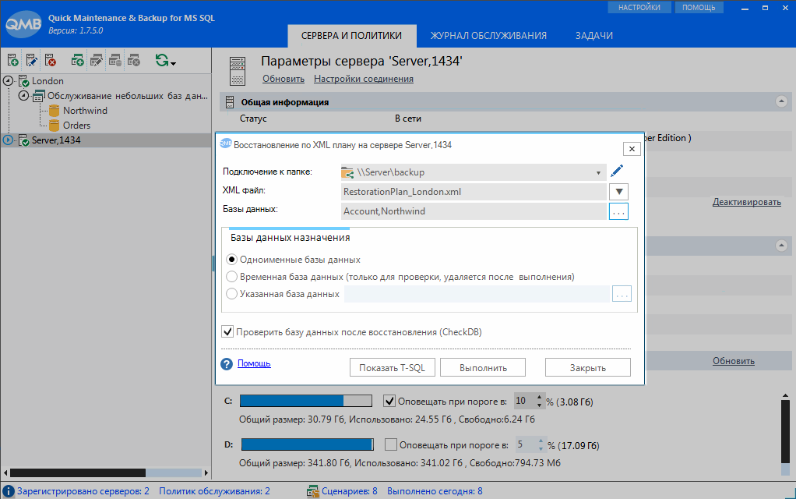This screenshot has width=796, height=499.
Task: Click the blue info icon in the status bar
Action: [8, 491]
